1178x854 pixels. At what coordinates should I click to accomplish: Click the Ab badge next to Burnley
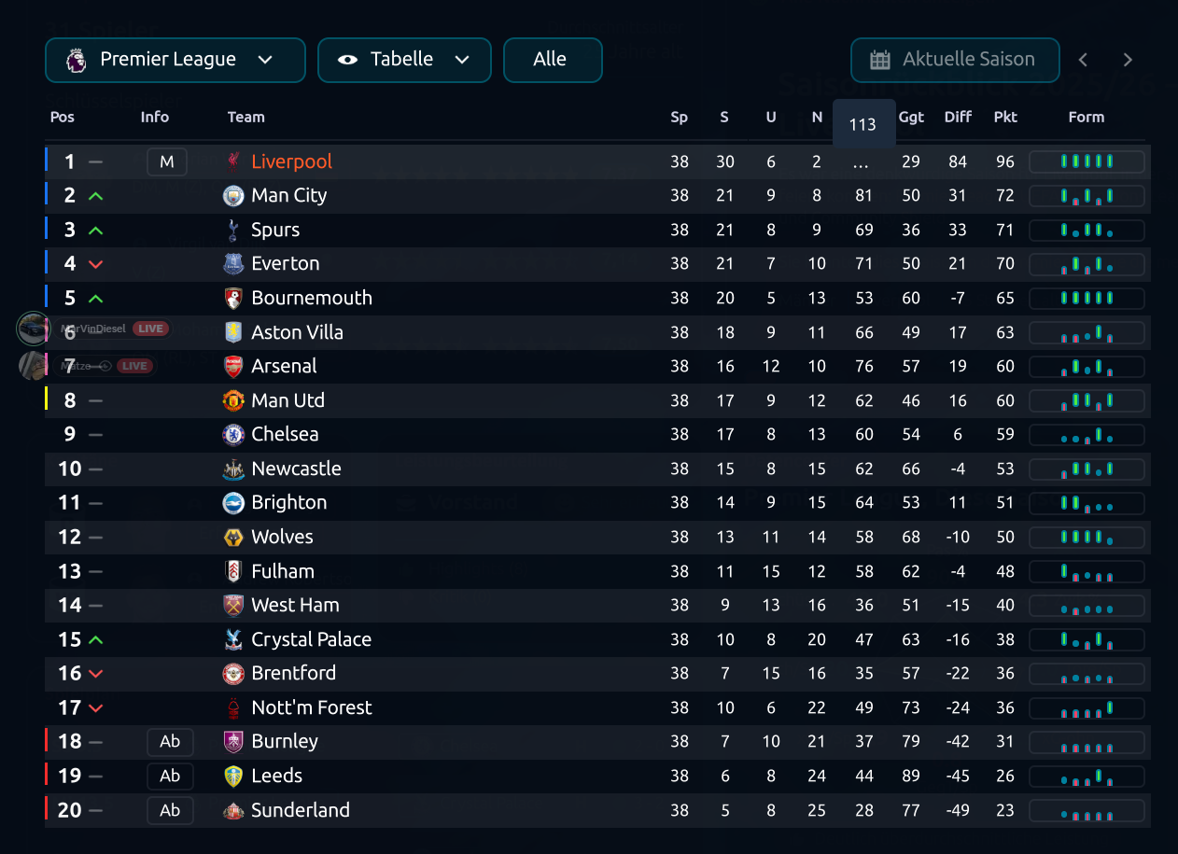(x=170, y=742)
